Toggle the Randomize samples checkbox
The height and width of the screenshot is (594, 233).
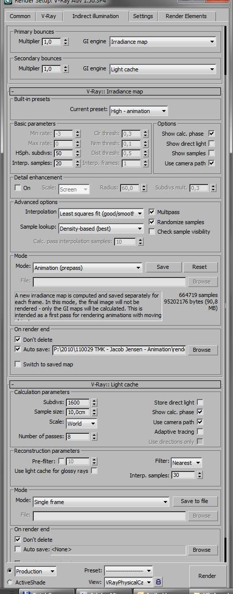click(x=152, y=222)
